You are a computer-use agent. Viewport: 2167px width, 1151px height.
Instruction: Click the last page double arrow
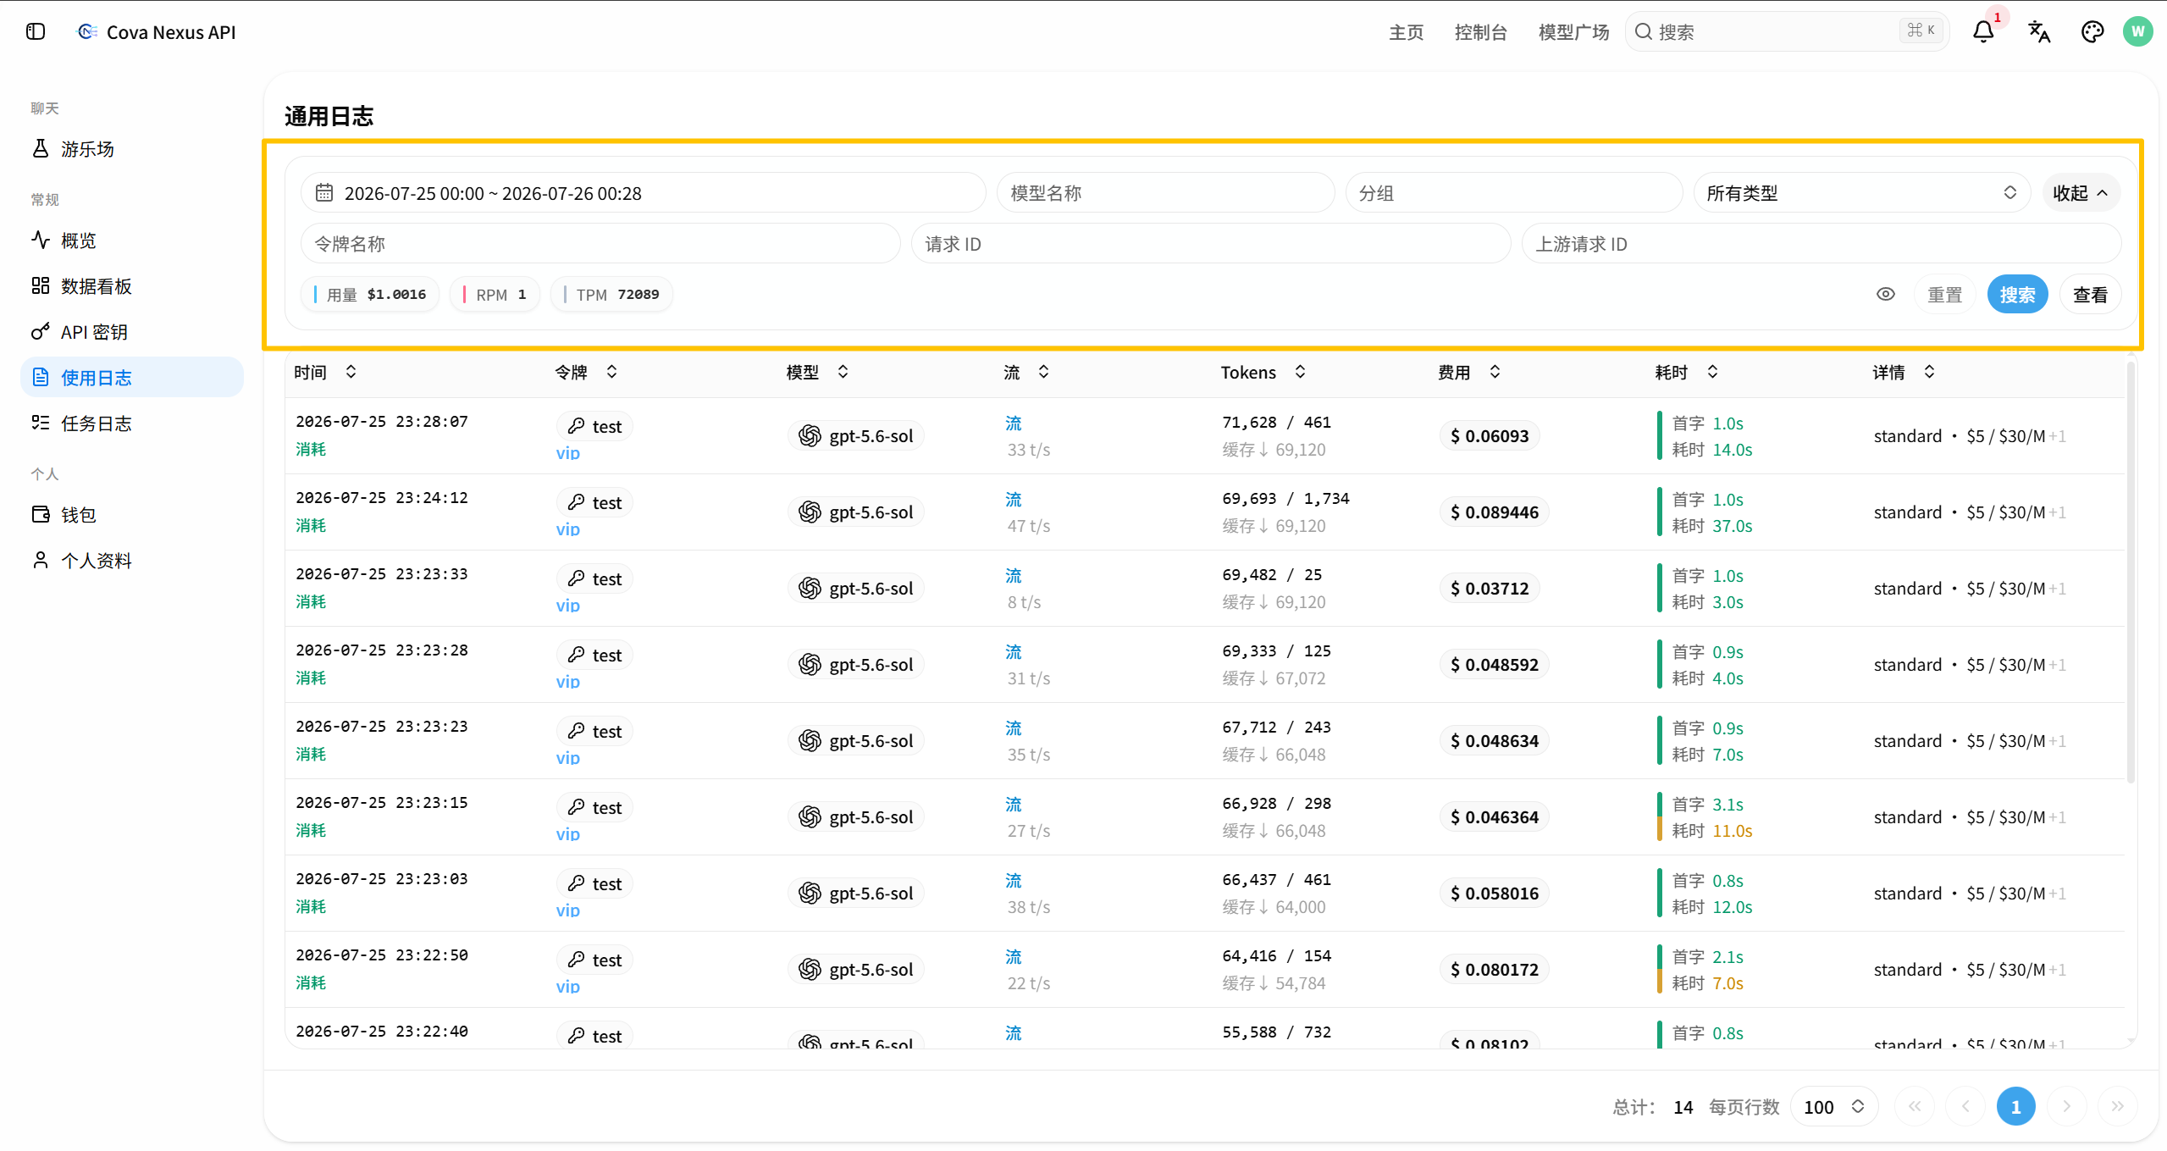point(2117,1106)
